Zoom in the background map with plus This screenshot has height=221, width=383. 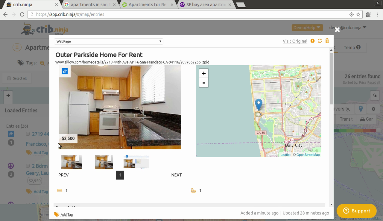coord(8,96)
